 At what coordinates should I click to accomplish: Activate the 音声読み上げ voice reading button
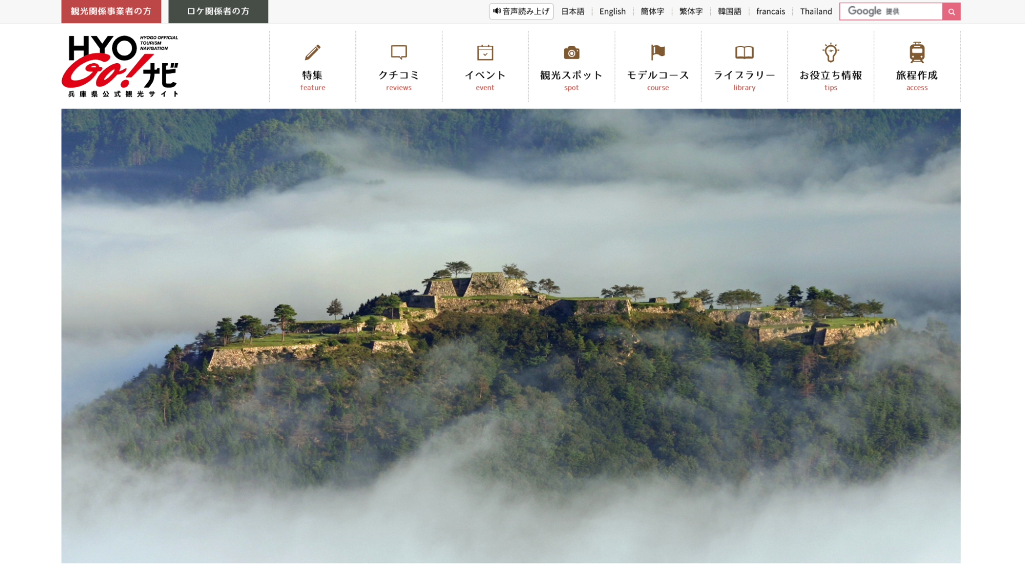tap(521, 11)
